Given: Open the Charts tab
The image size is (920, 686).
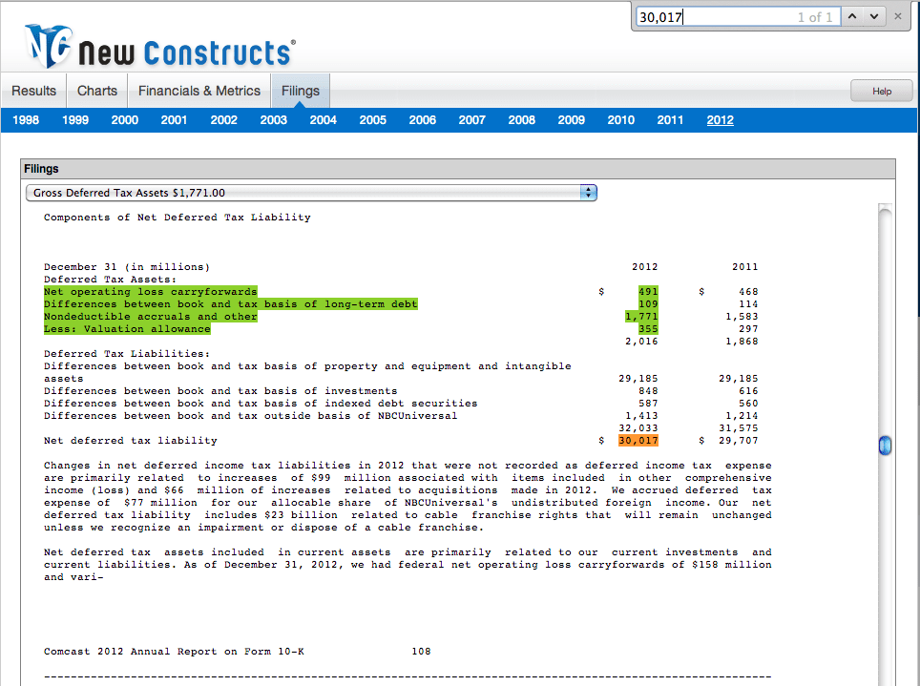Looking at the screenshot, I should tap(97, 91).
